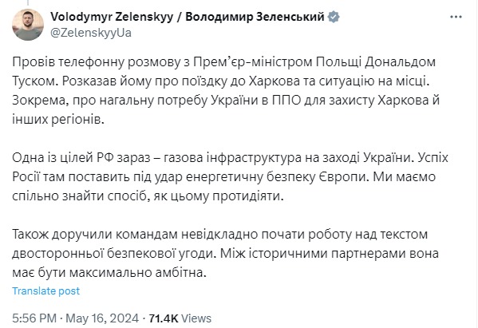Click the blue verified badge icon
The width and height of the screenshot is (478, 328).
[334, 17]
